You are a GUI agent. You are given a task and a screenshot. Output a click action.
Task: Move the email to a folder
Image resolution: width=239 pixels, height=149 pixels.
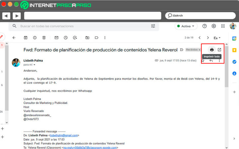click(87, 38)
